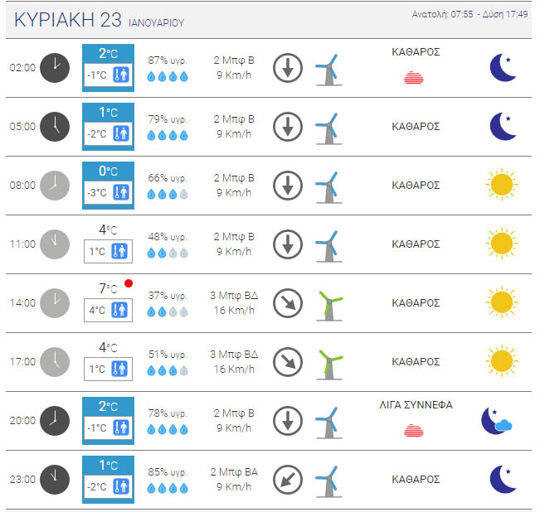Click the gray windmill icon at 08:00
The image size is (545, 512).
pos(328,186)
